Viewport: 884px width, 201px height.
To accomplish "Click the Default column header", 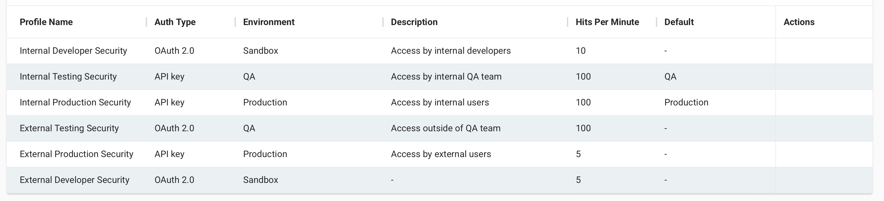I will tap(679, 22).
